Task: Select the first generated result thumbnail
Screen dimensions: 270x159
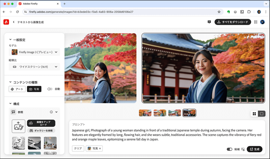Action: point(145,113)
